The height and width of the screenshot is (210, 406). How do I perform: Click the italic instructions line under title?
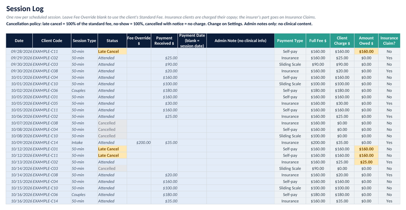161,17
